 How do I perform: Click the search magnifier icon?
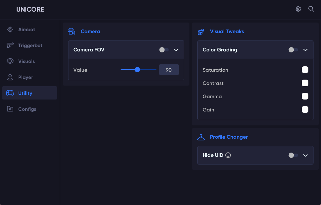(x=311, y=9)
